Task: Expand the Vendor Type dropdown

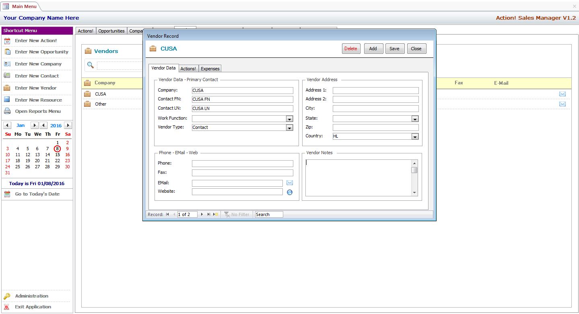Action: pos(289,128)
